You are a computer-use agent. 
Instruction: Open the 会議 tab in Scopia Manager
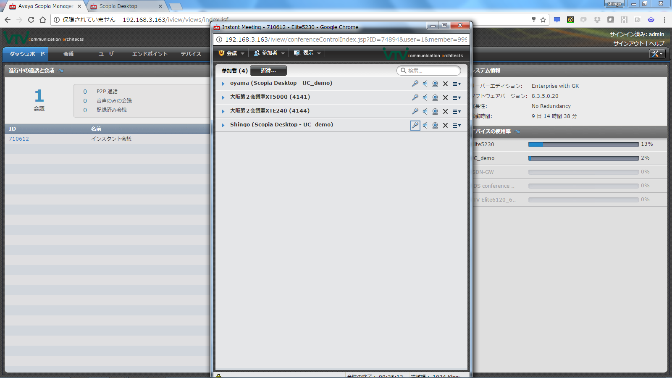pyautogui.click(x=68, y=54)
